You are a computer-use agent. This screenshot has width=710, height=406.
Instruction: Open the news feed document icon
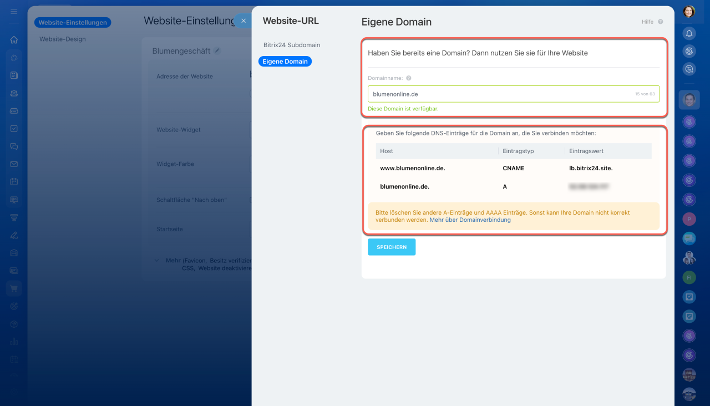tap(14, 75)
